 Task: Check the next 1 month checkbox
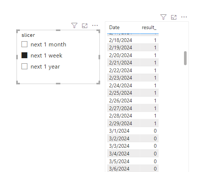click(x=24, y=44)
